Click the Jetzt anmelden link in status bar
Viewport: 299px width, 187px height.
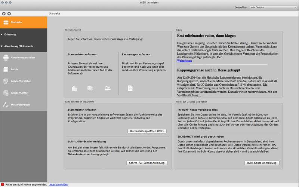pyautogui.click(x=59, y=184)
